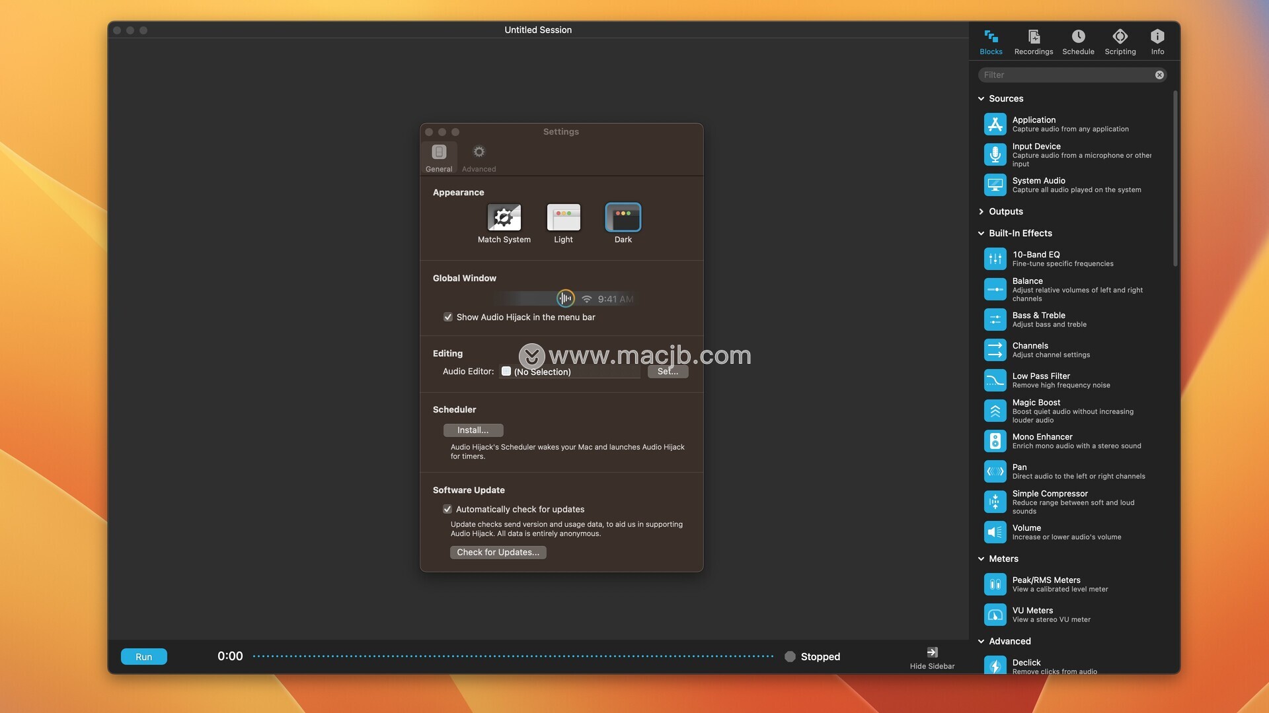Click the Scheduler description text
1269x713 pixels.
click(567, 452)
